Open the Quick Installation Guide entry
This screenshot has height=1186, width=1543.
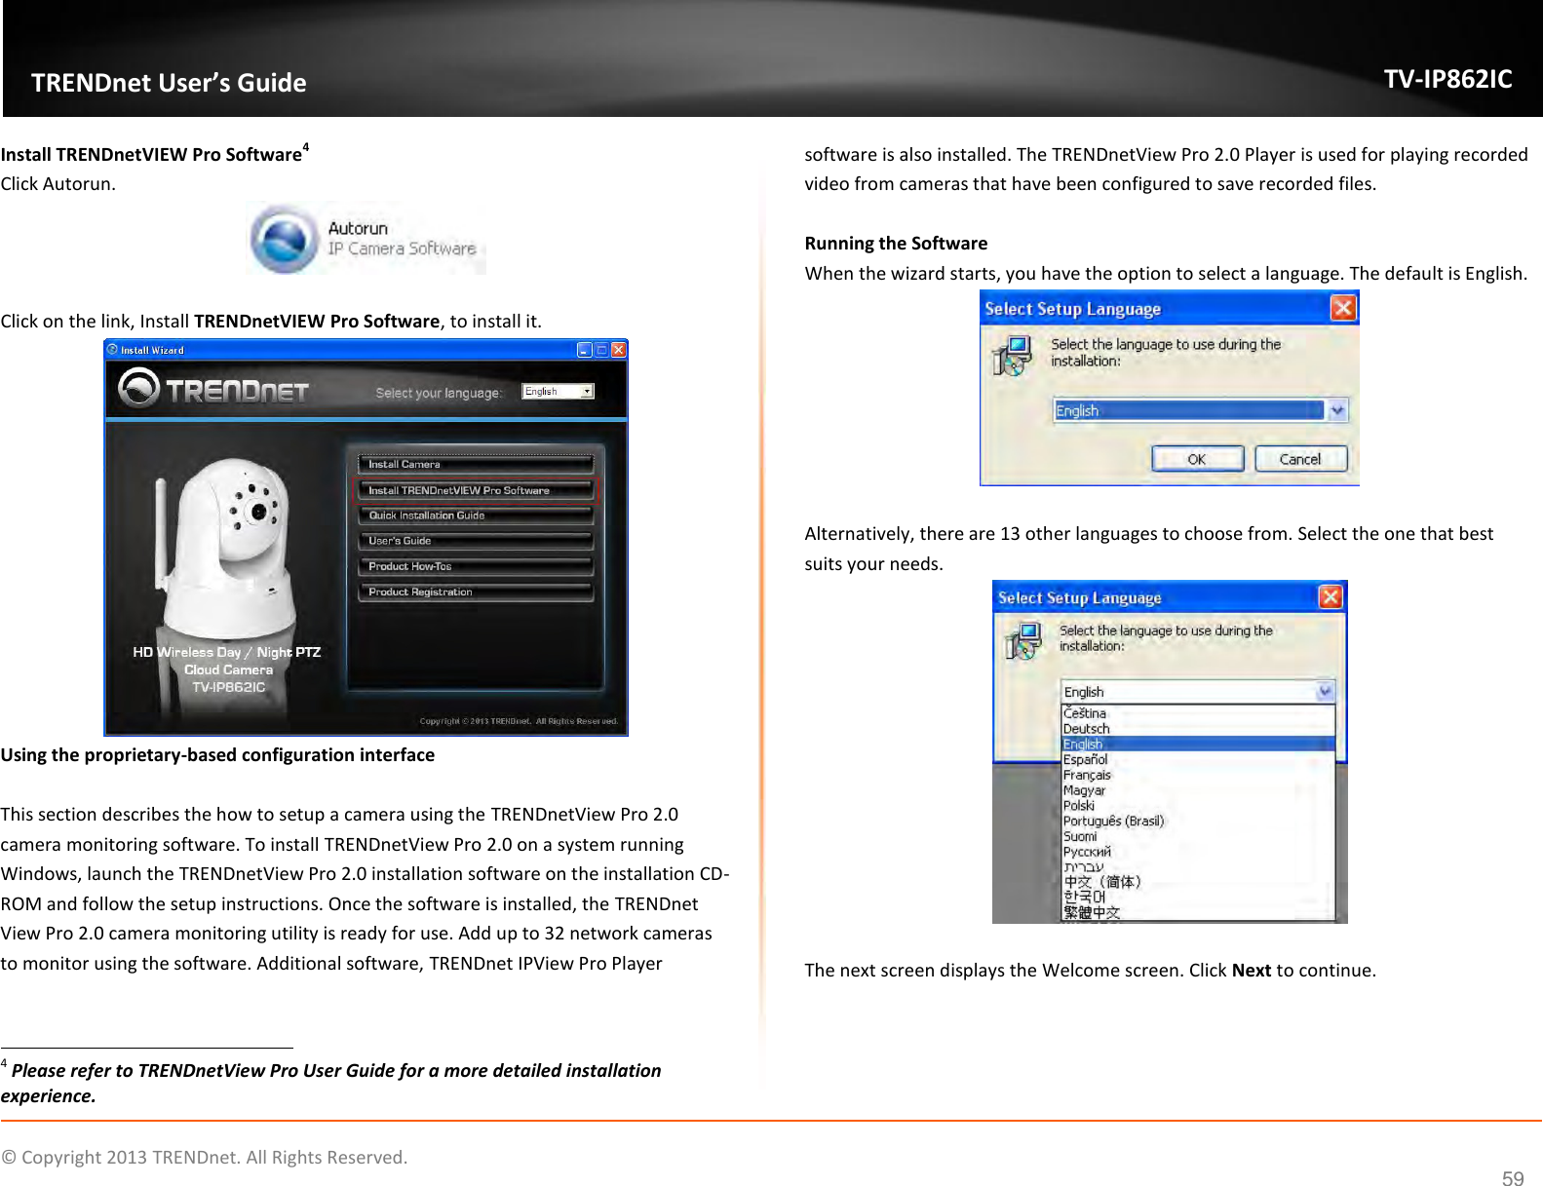coord(476,516)
